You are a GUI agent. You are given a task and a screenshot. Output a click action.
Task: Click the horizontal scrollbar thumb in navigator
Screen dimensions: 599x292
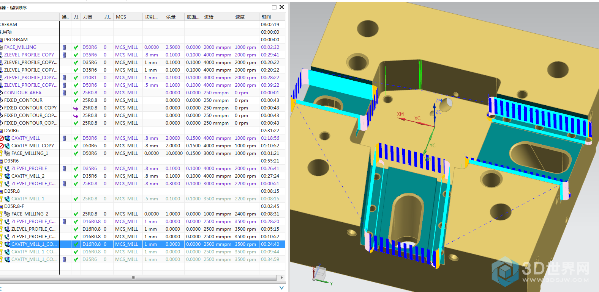point(138,278)
